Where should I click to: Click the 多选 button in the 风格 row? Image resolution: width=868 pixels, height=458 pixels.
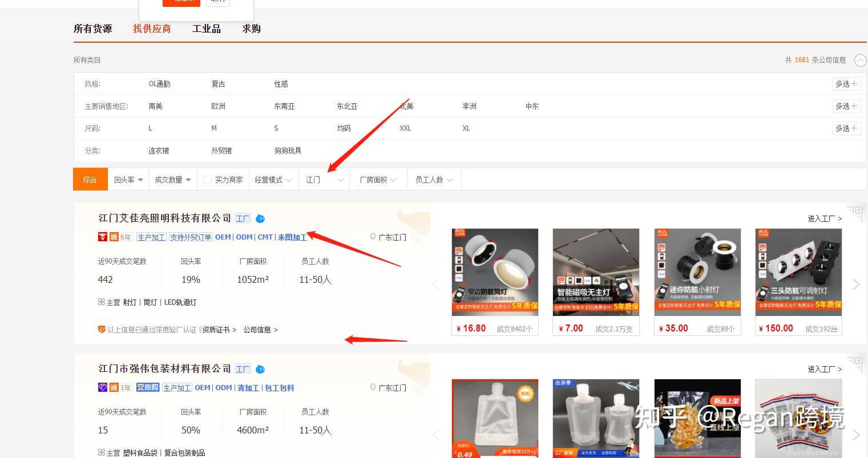pos(846,84)
